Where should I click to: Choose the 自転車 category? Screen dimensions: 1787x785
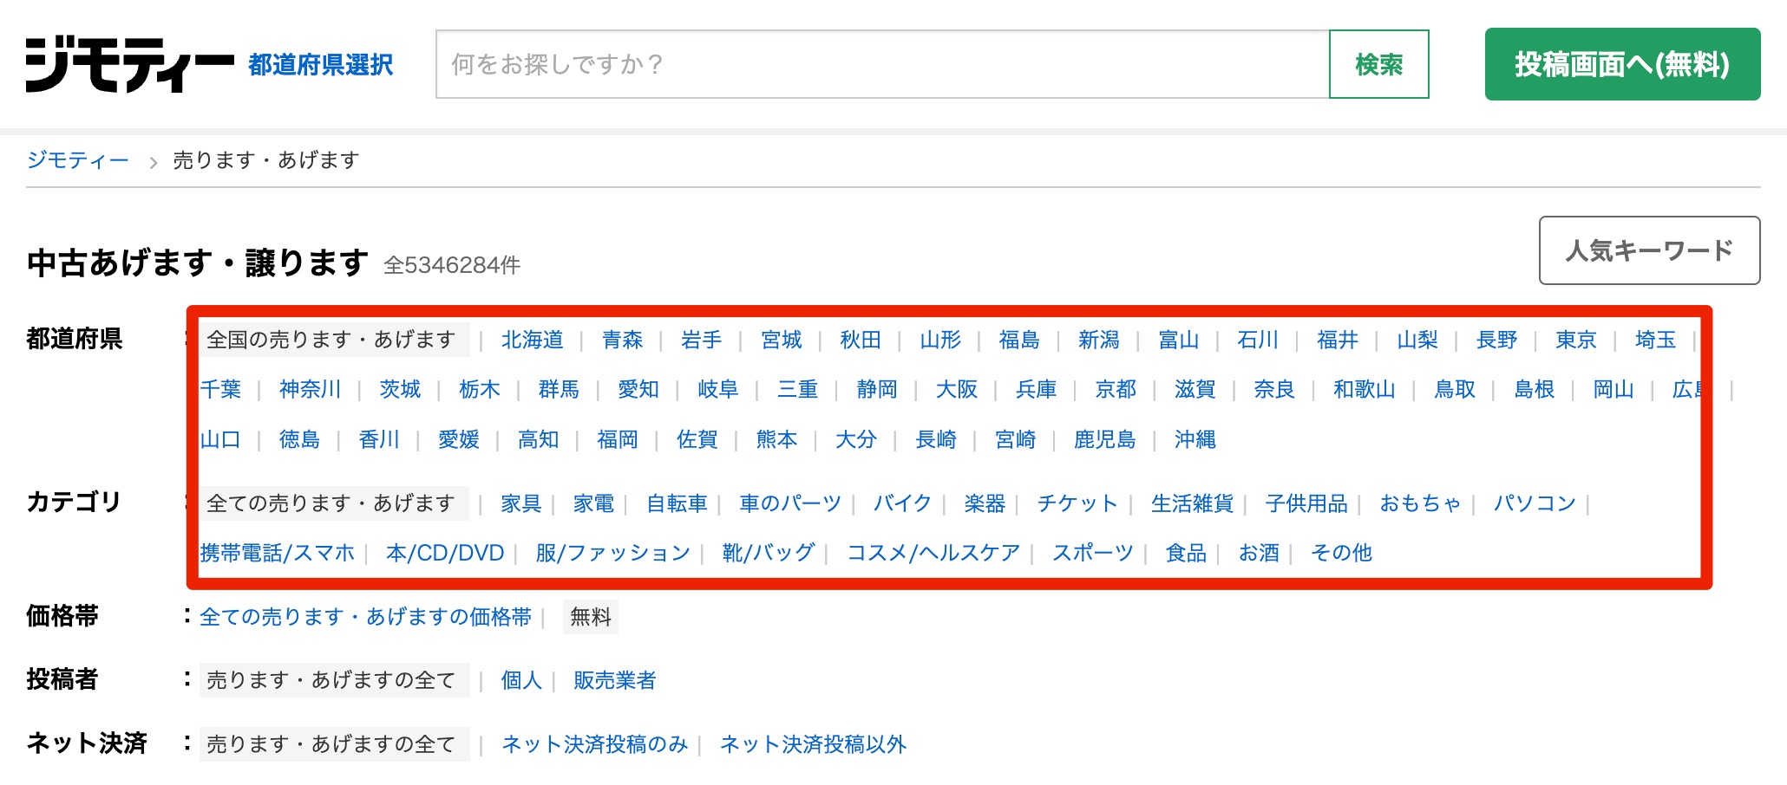[677, 503]
